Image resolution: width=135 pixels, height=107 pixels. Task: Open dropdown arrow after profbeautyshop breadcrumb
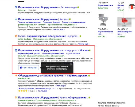[x=76, y=25]
